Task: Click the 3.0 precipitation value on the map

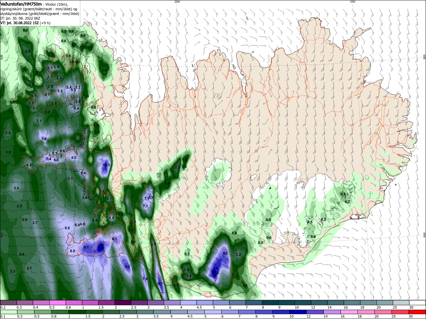Action: [186, 269]
